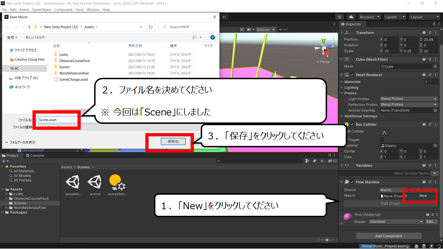Toggle hidden packages visibility count icon

tap(332, 161)
